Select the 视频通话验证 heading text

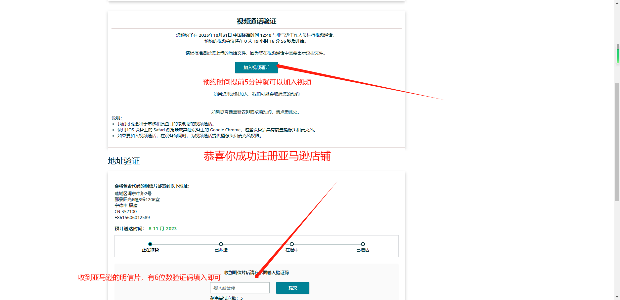click(256, 21)
